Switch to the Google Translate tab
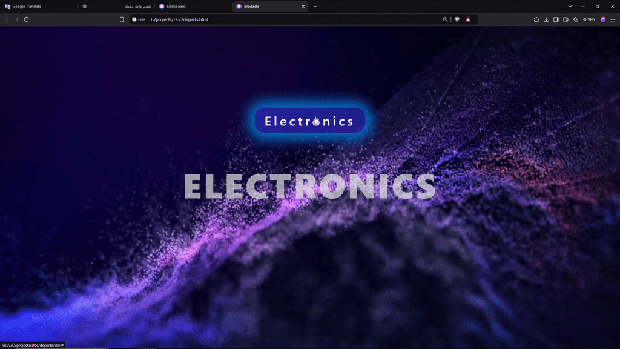This screenshot has width=620, height=349. 39,6
